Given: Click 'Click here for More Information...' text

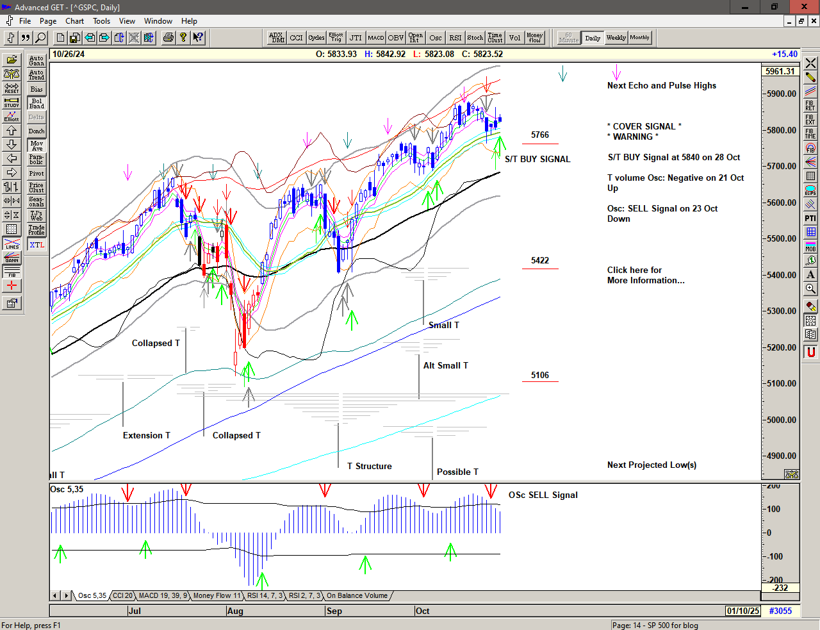Looking at the screenshot, I should 645,275.
